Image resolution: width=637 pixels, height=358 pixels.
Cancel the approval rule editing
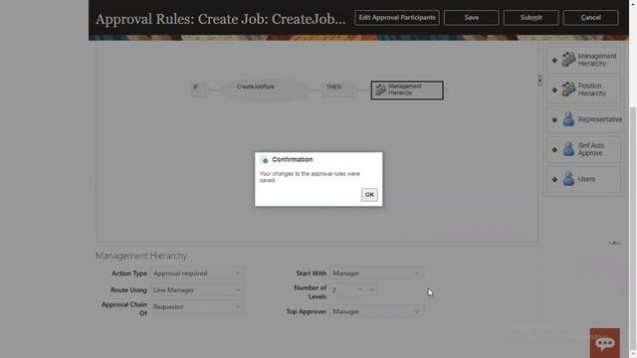590,18
